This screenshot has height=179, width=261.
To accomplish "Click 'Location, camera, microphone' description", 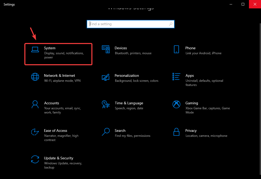I will point(206,136).
